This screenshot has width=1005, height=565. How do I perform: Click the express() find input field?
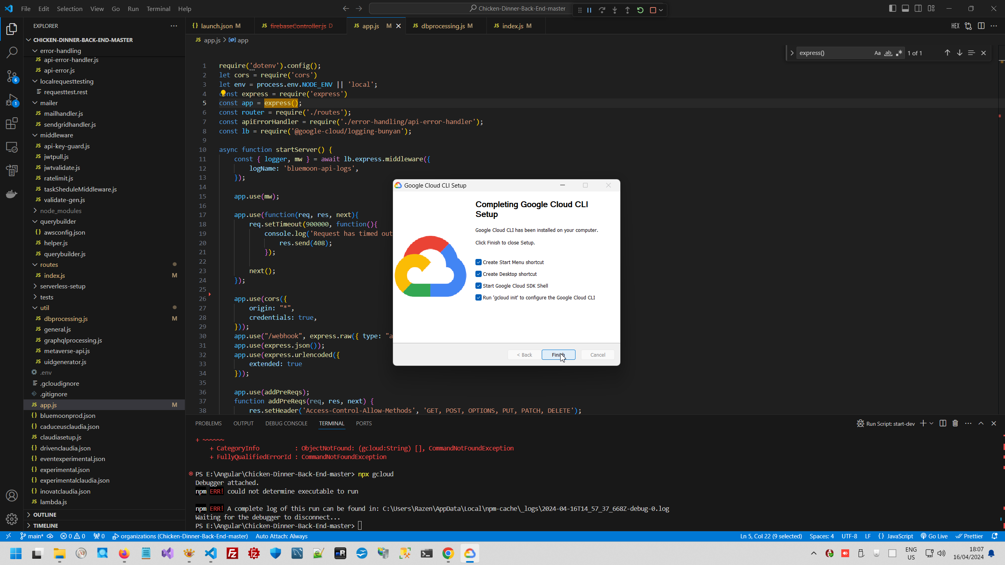point(832,53)
